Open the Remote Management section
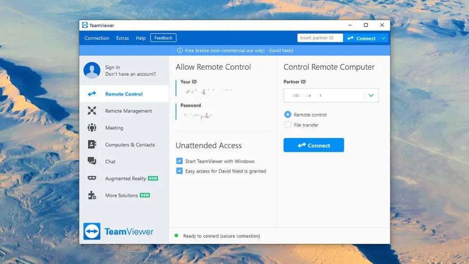 click(124, 111)
